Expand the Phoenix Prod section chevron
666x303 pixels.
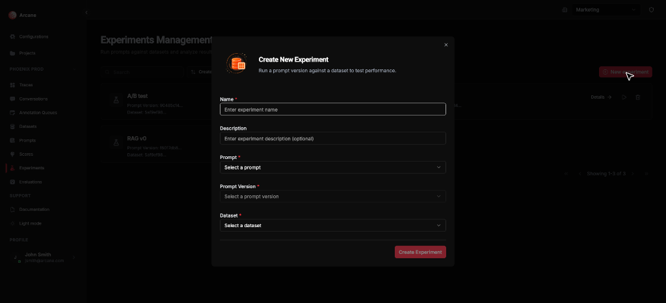(74, 69)
